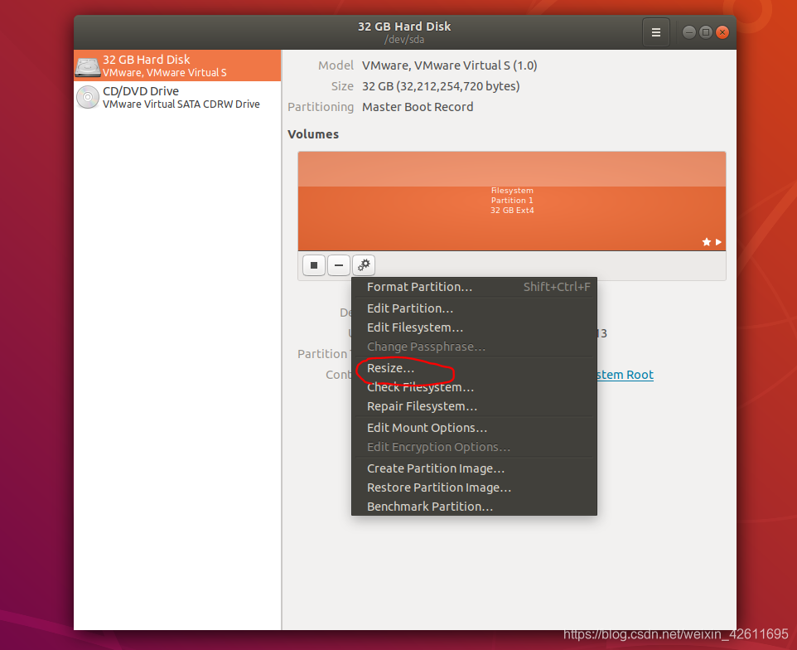The height and width of the screenshot is (650, 797).
Task: Select the 32 GB Hard Disk entry
Action: (x=177, y=65)
